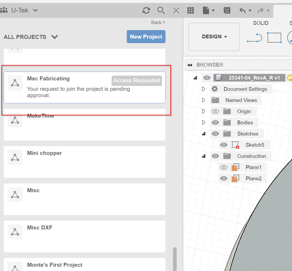Screen dimensions: 292x271
Task: Click the New Project button
Action: (x=146, y=36)
